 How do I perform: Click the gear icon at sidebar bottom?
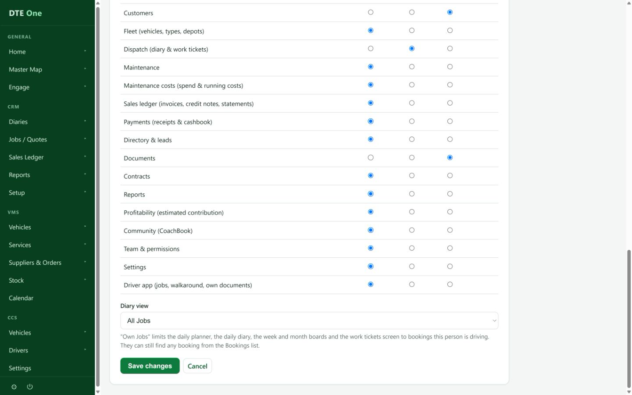(14, 387)
